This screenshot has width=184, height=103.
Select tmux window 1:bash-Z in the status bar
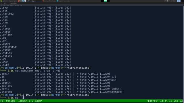[x=24, y=101]
